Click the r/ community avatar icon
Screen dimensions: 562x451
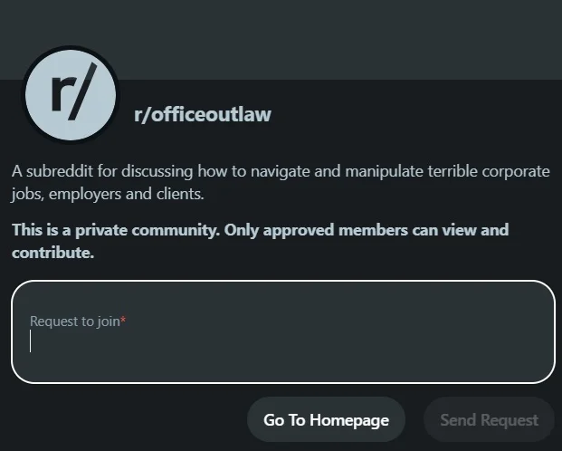point(71,95)
